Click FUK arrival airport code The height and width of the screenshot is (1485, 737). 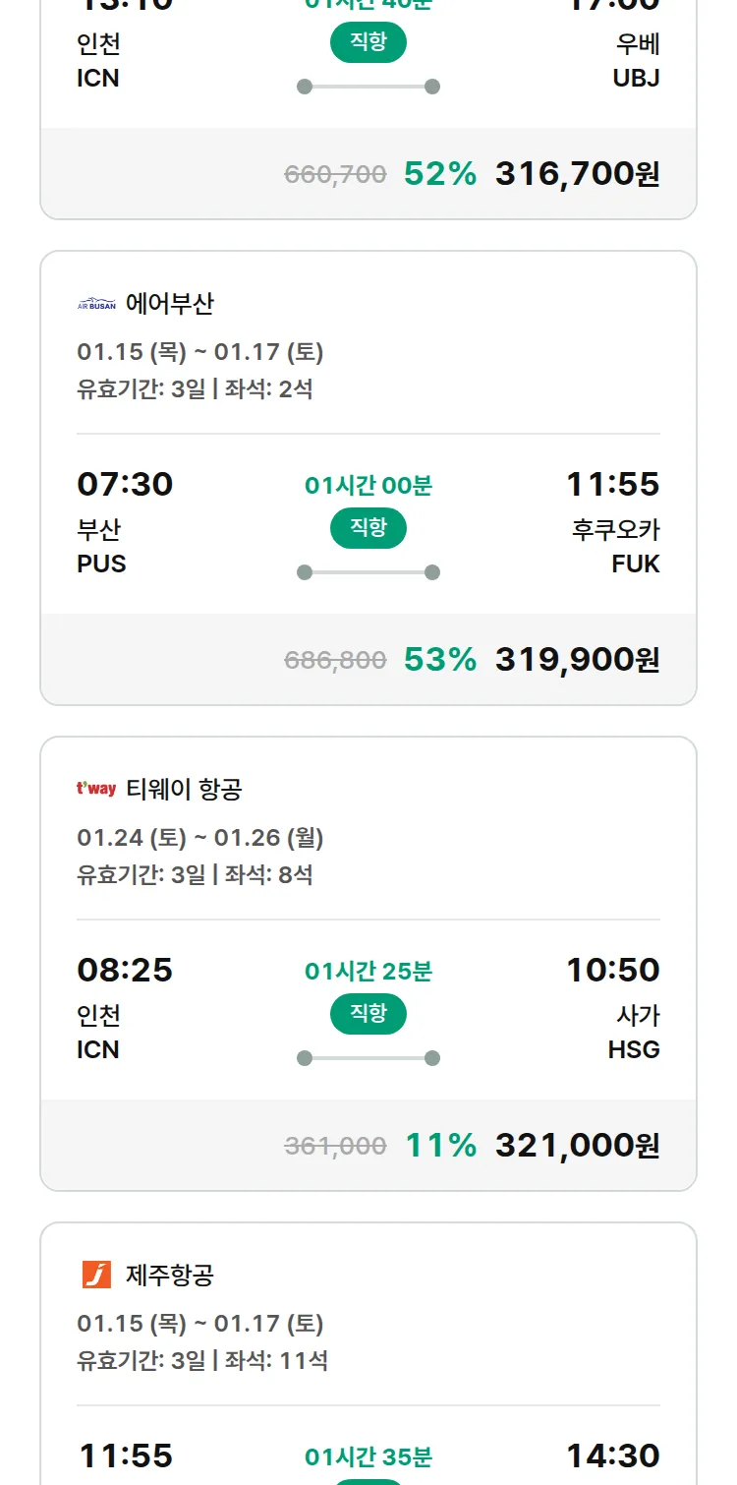[636, 564]
